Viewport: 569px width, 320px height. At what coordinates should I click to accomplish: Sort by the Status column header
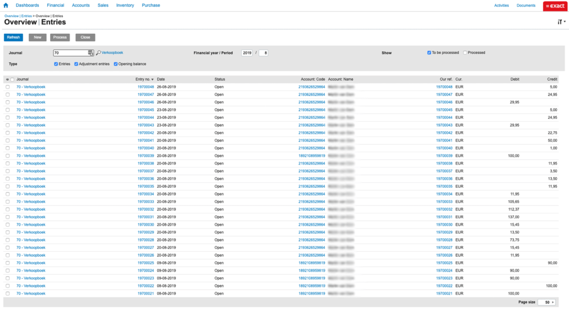219,79
